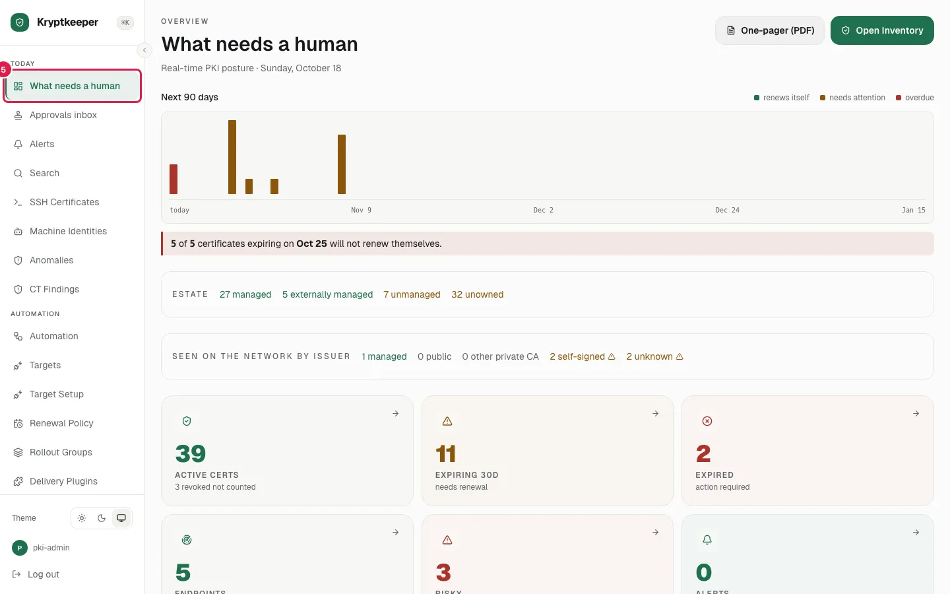Click the CT Findings shield icon
The image size is (950, 594).
coord(18,289)
